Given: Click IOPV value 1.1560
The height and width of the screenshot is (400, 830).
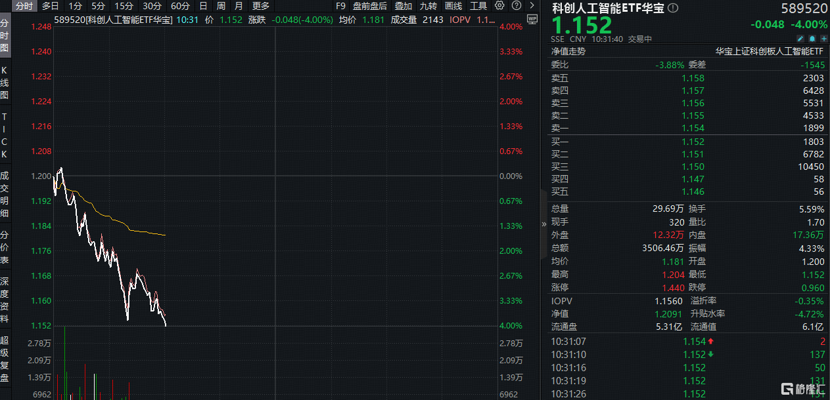Looking at the screenshot, I should (x=669, y=301).
